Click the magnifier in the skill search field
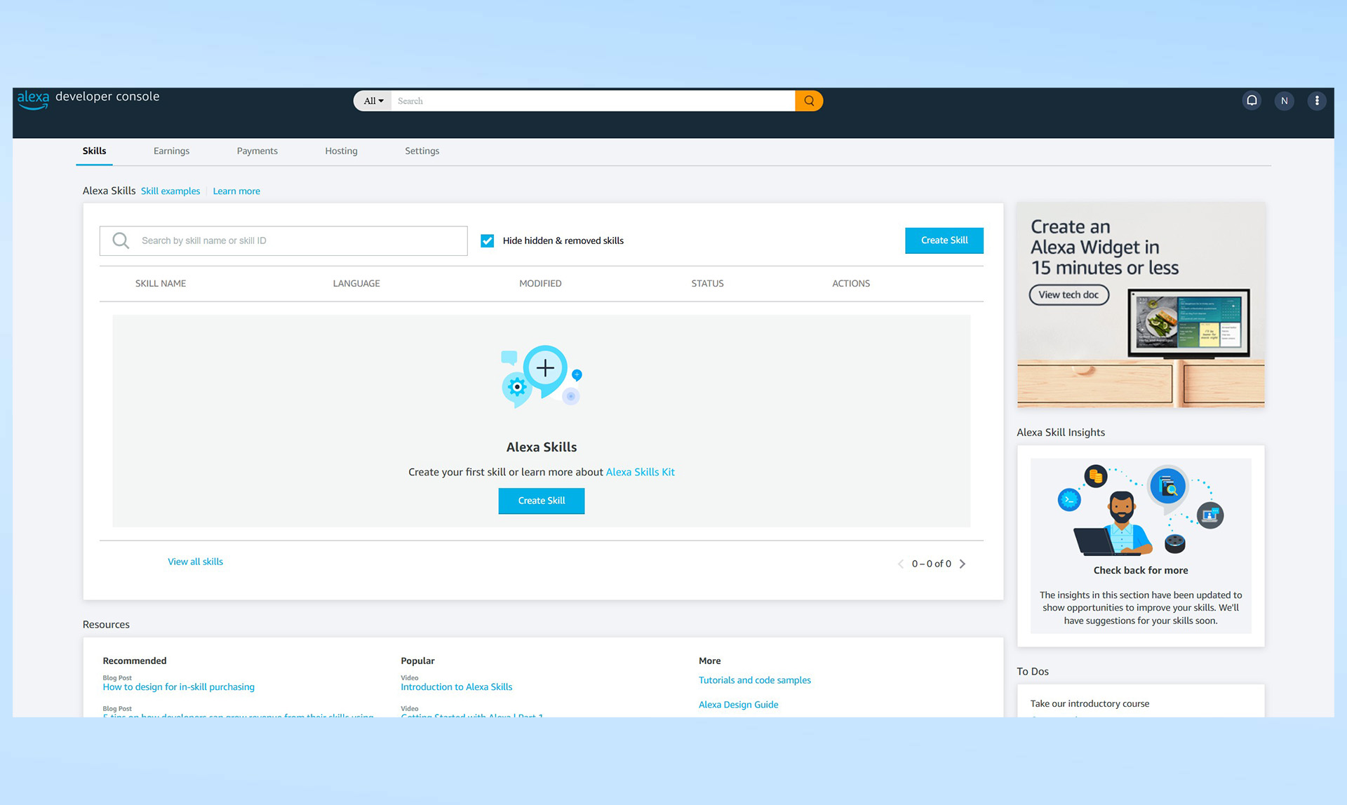The width and height of the screenshot is (1347, 805). (x=120, y=241)
